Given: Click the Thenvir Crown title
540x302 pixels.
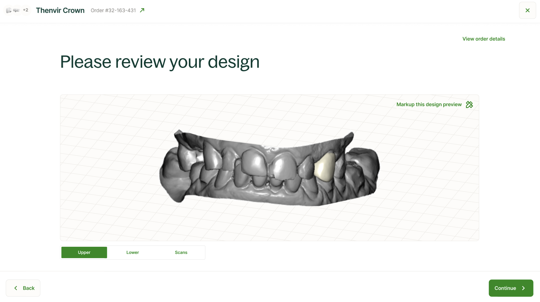Looking at the screenshot, I should pyautogui.click(x=60, y=10).
